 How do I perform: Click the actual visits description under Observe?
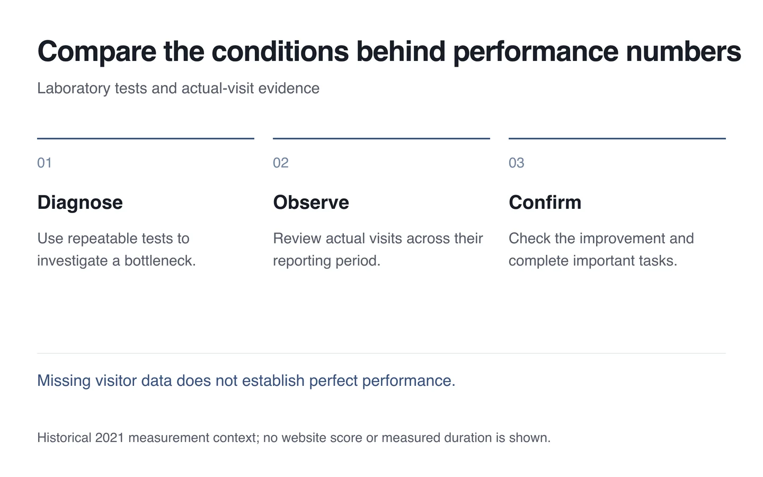coord(378,250)
